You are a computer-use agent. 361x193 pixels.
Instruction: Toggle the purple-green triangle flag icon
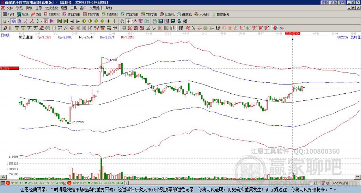(x=52, y=21)
